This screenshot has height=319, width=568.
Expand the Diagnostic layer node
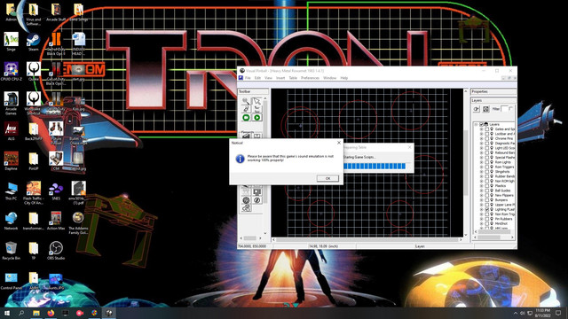pos(481,144)
